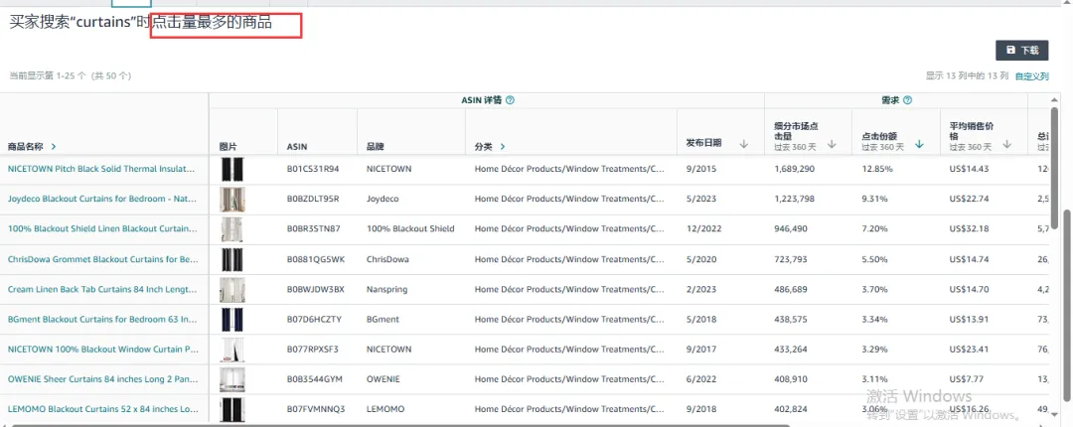Click the ASIN 详情 help icon
1073x427 pixels.
(510, 100)
